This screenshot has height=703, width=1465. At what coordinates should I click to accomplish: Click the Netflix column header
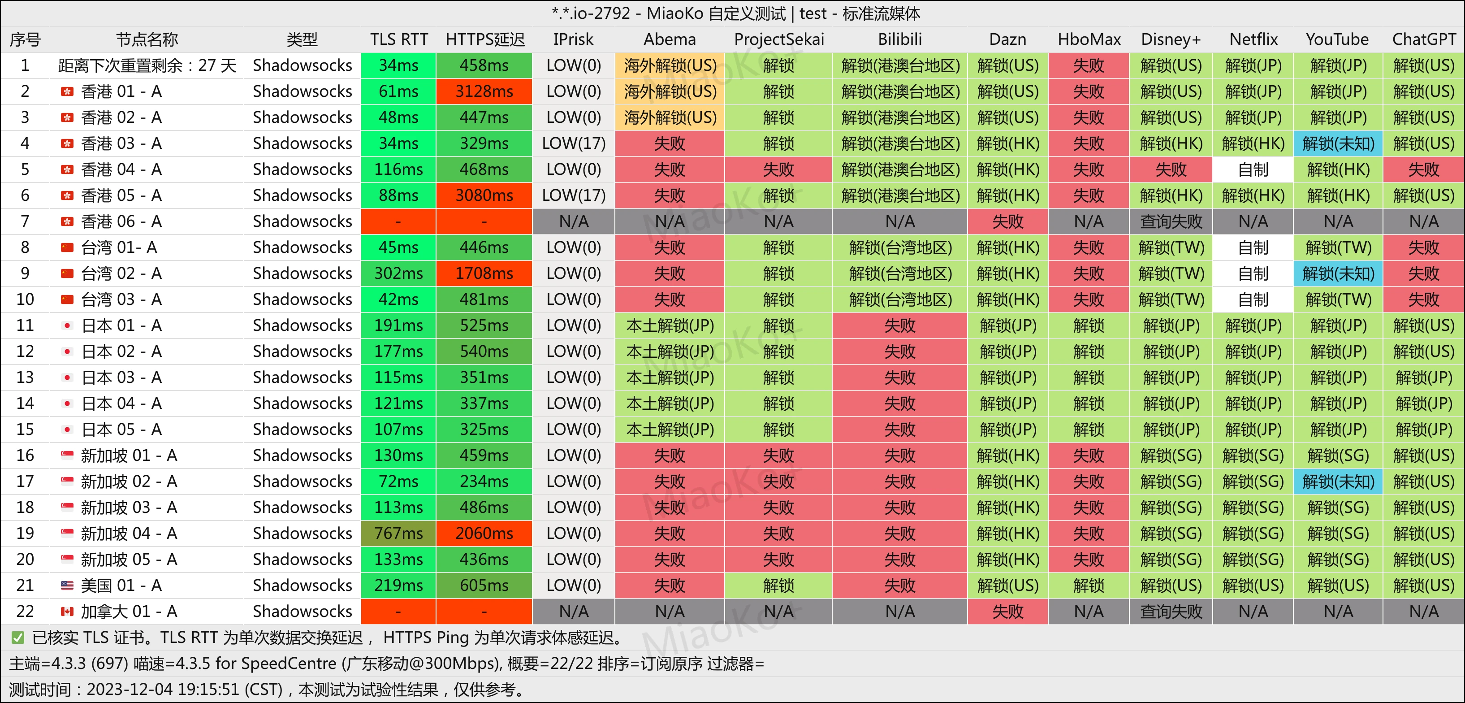[1253, 39]
